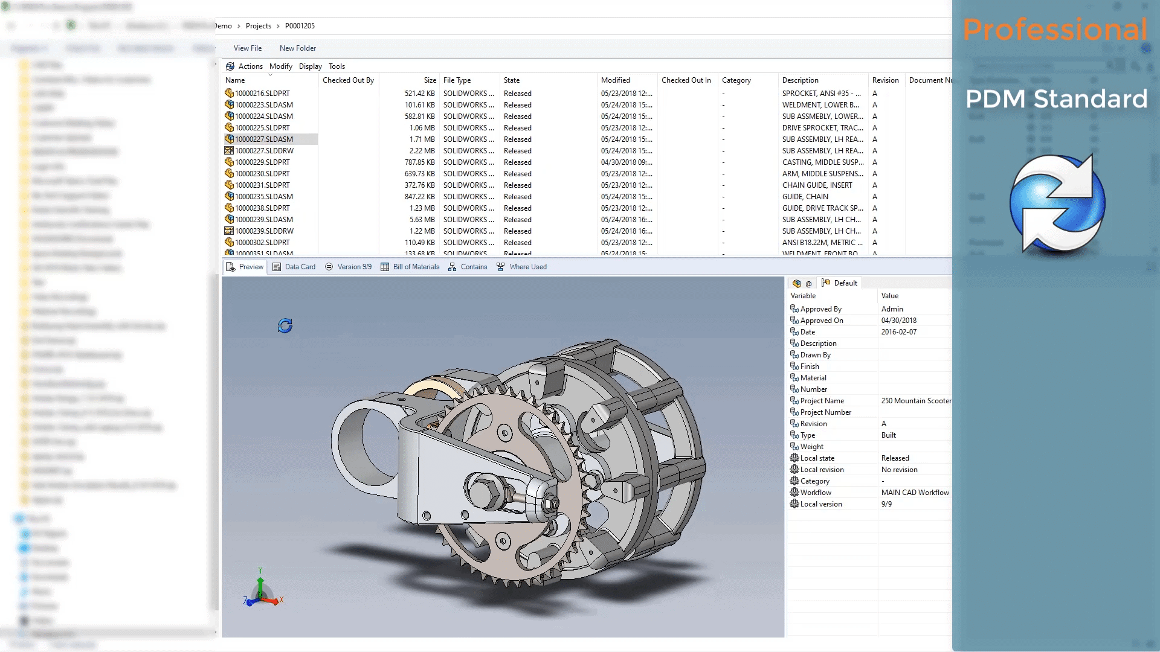
Task: Expand the breadcrumb arrow after Projects
Action: tap(278, 26)
